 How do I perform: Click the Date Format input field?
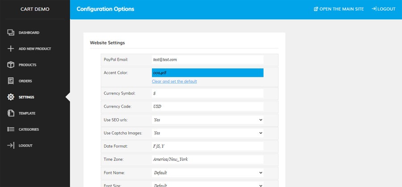(x=207, y=146)
